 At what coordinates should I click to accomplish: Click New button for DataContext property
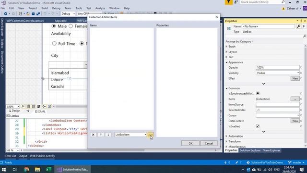click(x=295, y=121)
